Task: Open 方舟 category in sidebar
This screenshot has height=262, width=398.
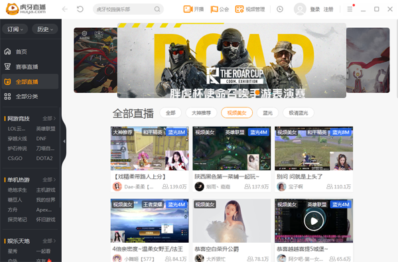Action: (x=13, y=210)
